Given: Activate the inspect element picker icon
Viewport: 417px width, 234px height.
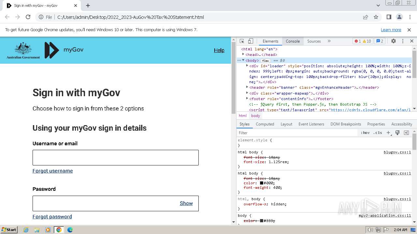Looking at the screenshot, I should tap(242, 41).
